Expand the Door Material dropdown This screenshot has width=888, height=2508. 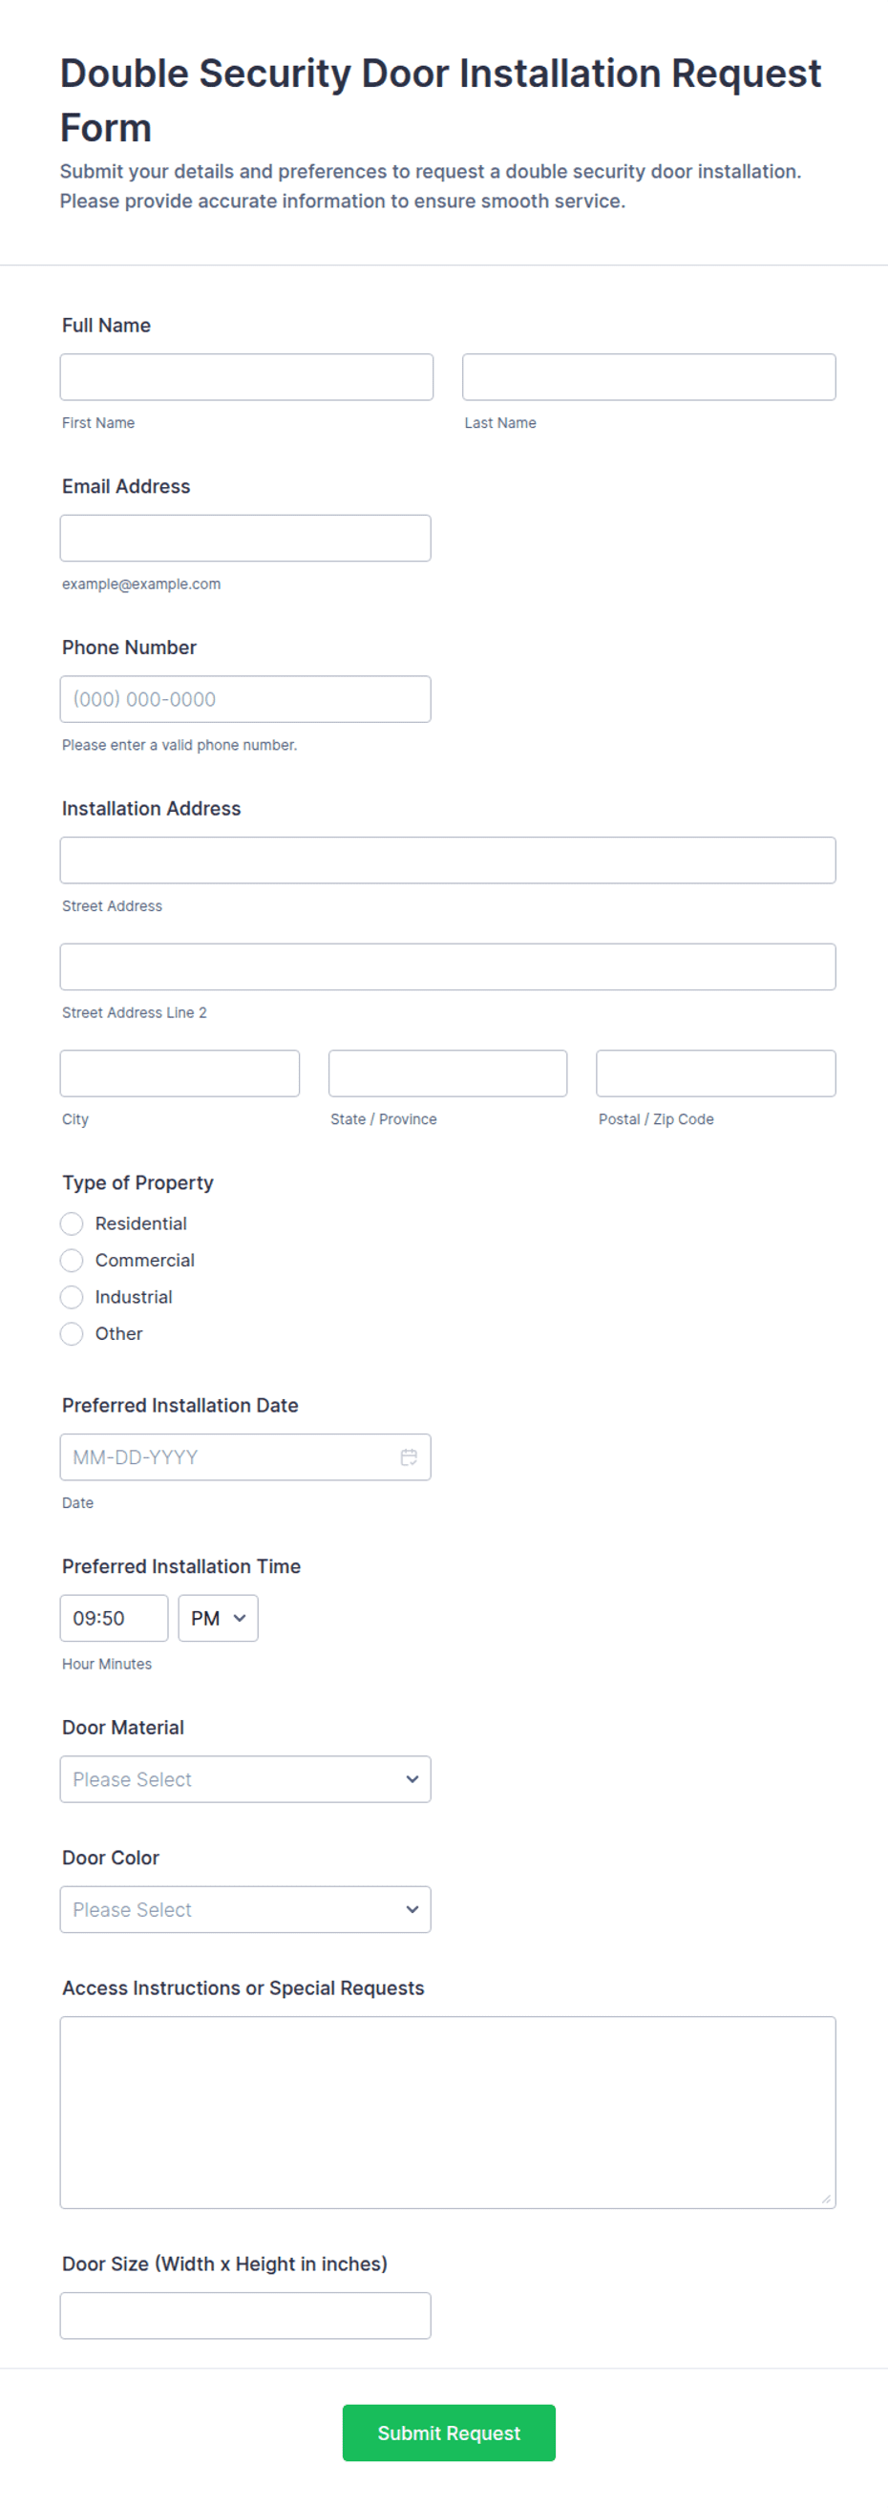245,1777
